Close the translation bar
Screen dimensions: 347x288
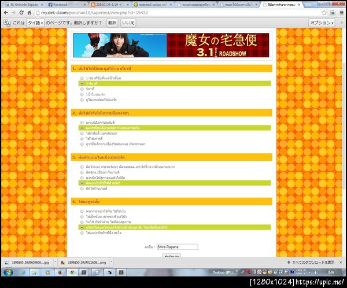[341, 23]
